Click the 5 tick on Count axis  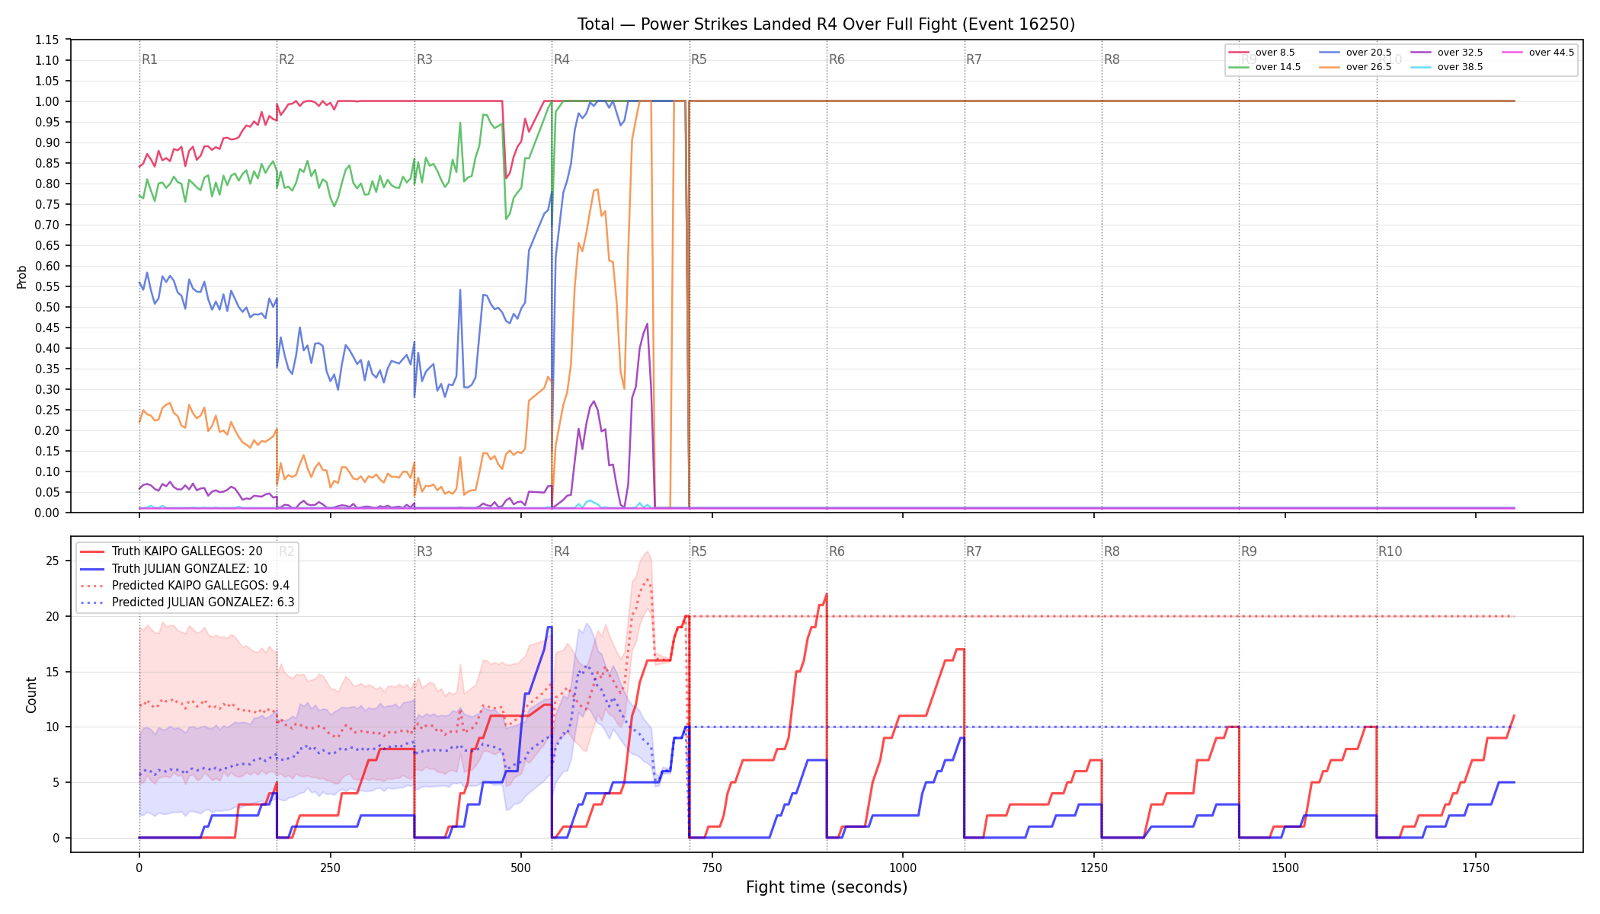(56, 782)
